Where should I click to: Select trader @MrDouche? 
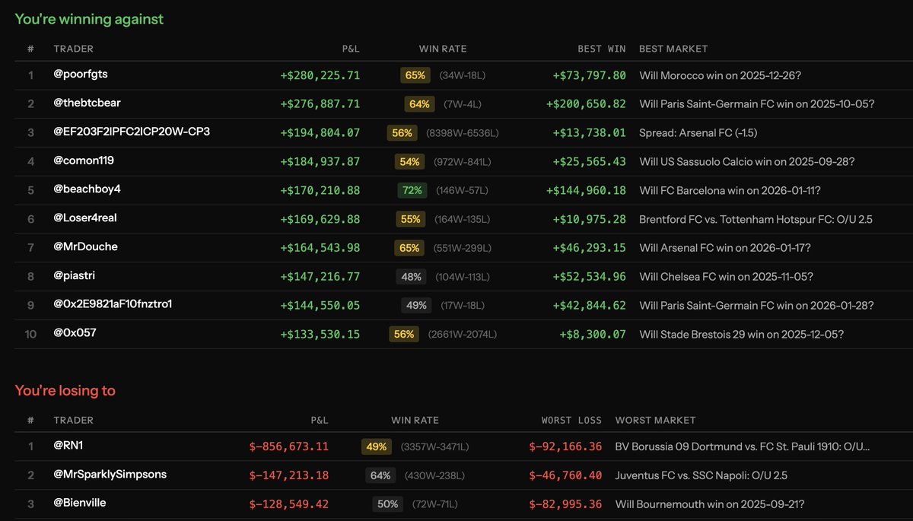pyautogui.click(x=85, y=247)
